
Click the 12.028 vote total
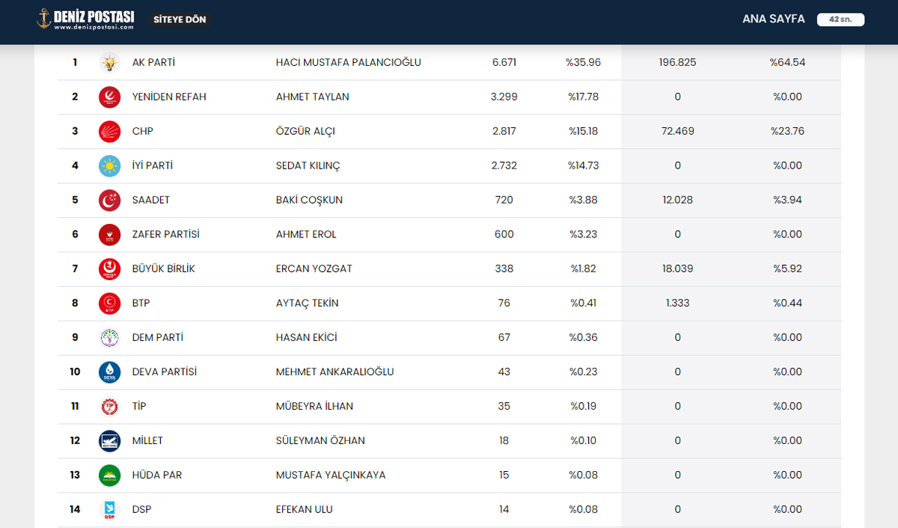click(x=678, y=201)
